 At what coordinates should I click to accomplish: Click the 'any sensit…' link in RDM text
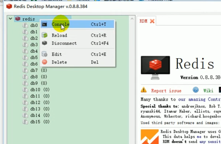(210, 141)
